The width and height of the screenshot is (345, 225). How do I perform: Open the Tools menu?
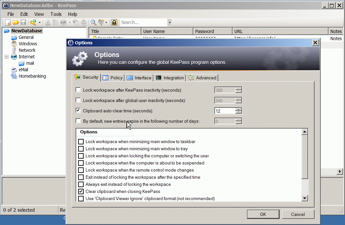[56, 14]
